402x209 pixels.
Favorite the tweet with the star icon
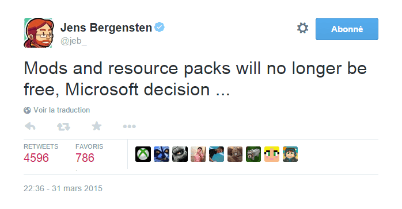97,126
